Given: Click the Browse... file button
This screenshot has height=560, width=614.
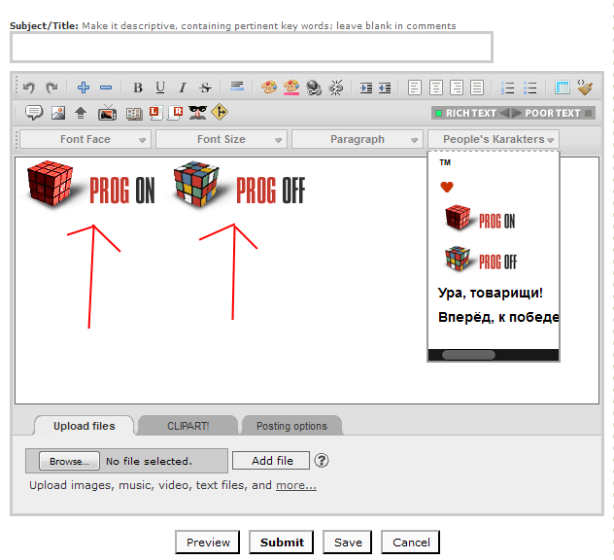Looking at the screenshot, I should (70, 461).
